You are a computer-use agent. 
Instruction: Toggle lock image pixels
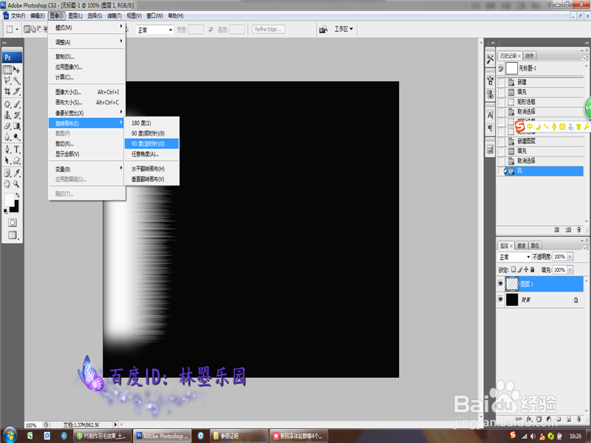(x=520, y=269)
